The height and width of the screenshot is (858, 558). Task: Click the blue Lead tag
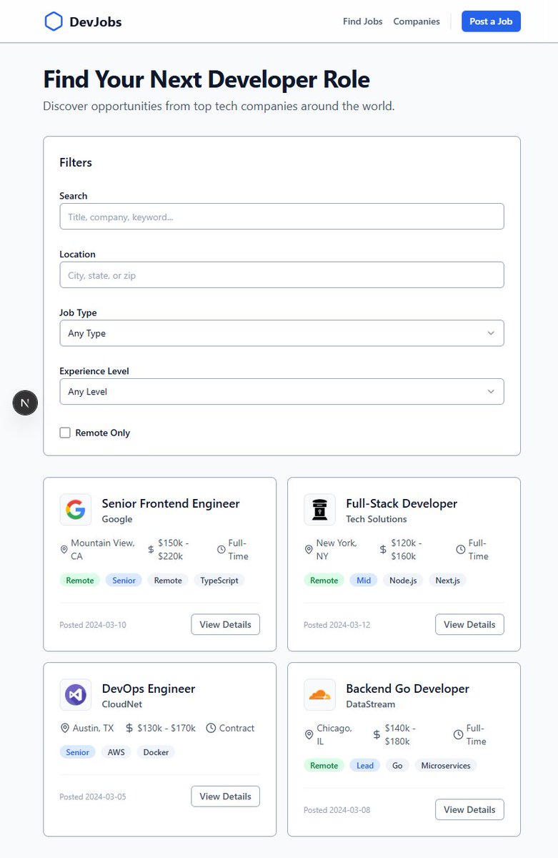pos(365,765)
